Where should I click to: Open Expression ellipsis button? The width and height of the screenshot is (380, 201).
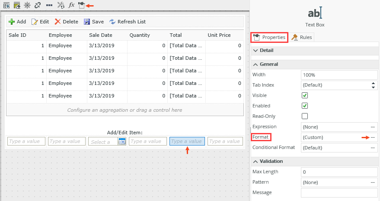(x=373, y=127)
